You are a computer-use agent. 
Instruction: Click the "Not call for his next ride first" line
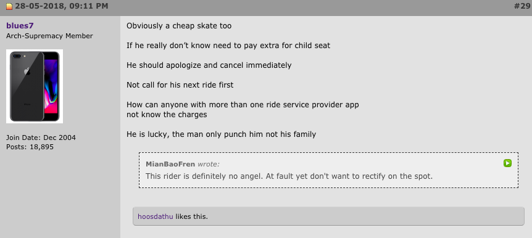pyautogui.click(x=180, y=84)
